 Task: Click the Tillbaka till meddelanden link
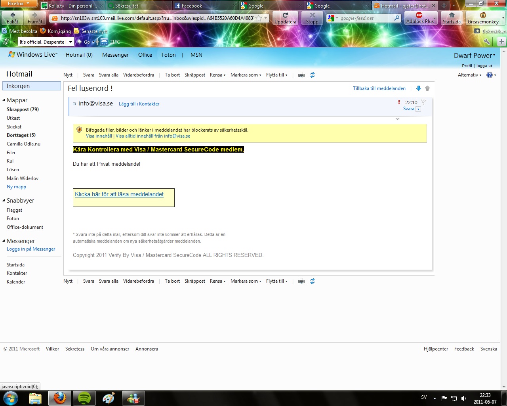tap(379, 88)
